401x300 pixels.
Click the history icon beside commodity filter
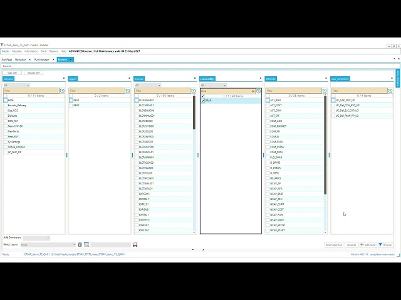point(258,91)
